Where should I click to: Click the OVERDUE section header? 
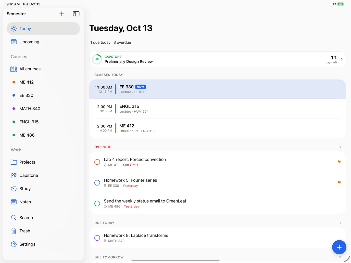pyautogui.click(x=103, y=147)
